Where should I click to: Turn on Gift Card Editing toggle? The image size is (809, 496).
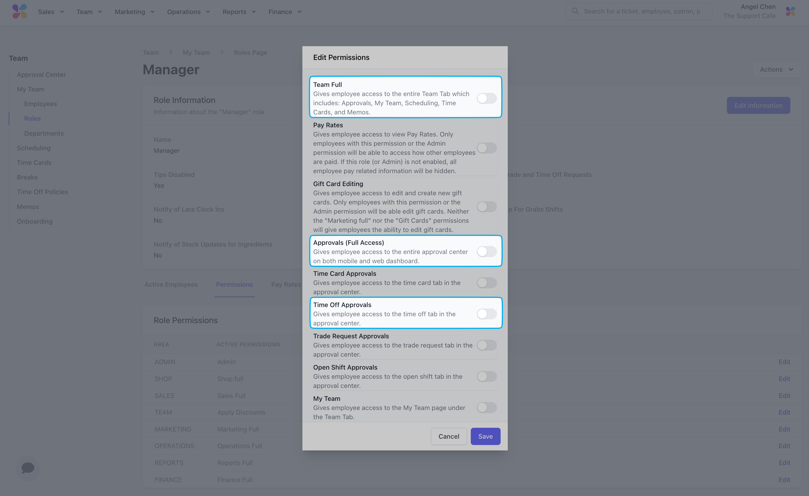pos(487,207)
